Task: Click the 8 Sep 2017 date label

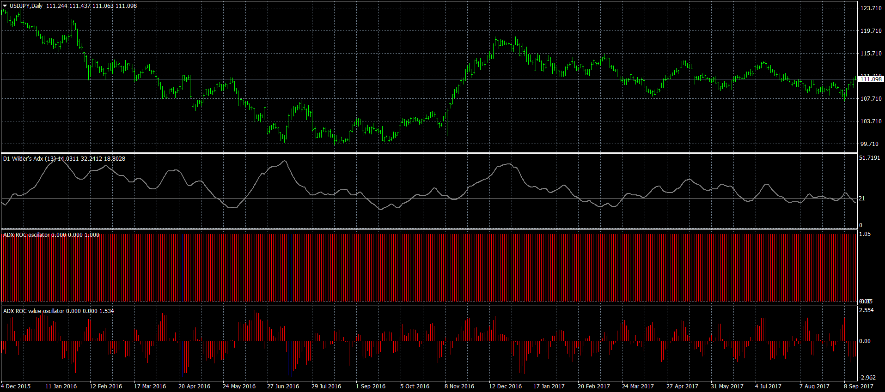Action: click(x=859, y=386)
